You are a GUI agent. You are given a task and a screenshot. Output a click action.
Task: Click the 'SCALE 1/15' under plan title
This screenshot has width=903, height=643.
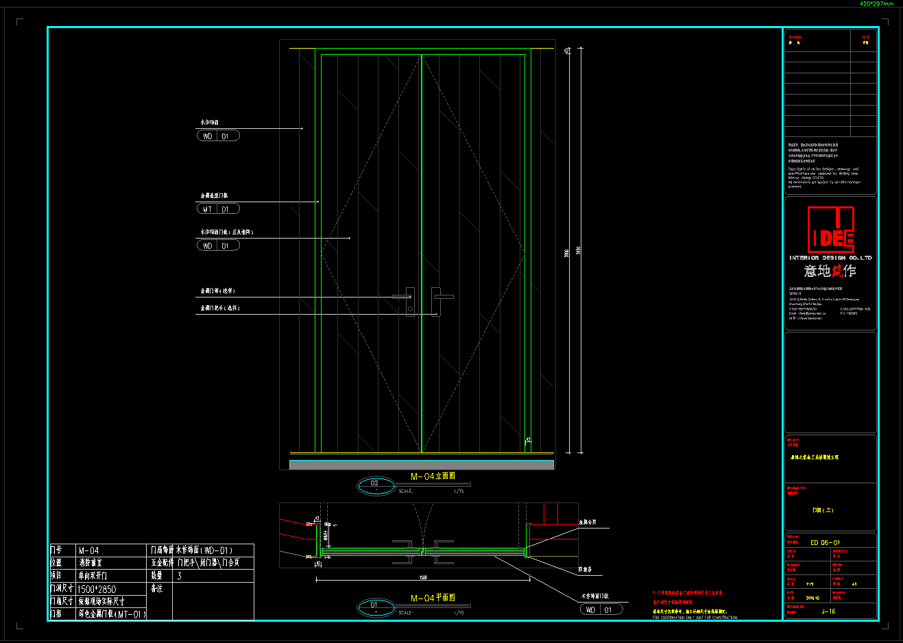pyautogui.click(x=431, y=612)
